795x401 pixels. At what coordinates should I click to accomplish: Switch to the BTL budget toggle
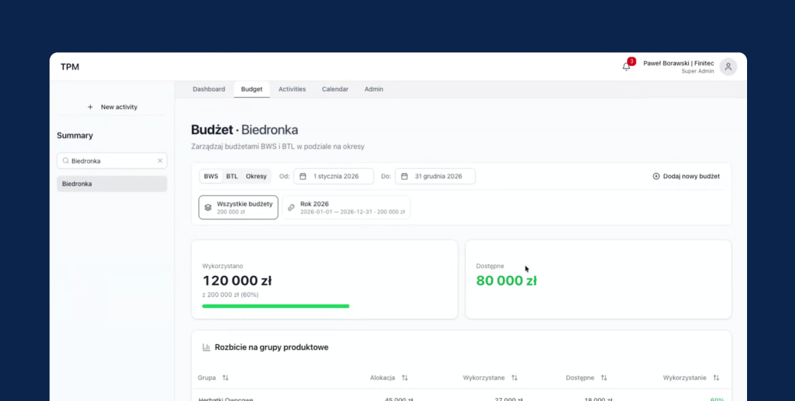pyautogui.click(x=232, y=177)
